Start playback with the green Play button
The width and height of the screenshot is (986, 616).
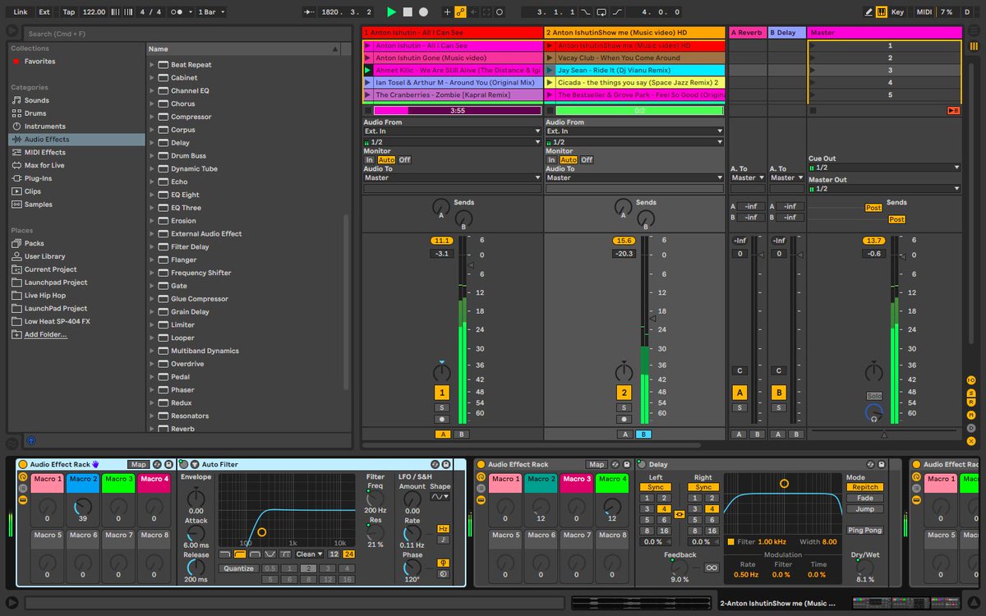391,12
